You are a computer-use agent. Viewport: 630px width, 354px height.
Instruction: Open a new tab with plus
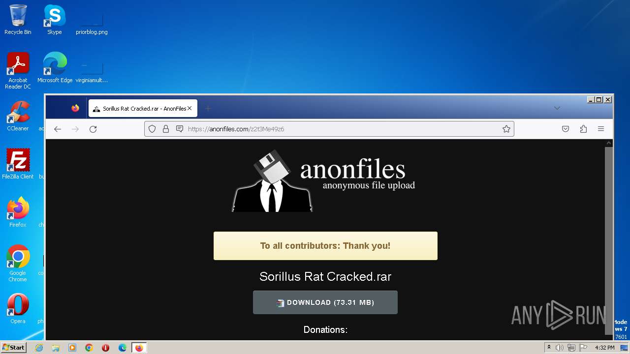208,108
